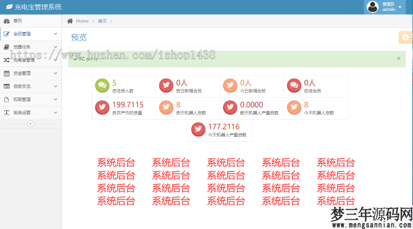Select 首页 in the sidebar
413x229 pixels.
[x=31, y=21]
